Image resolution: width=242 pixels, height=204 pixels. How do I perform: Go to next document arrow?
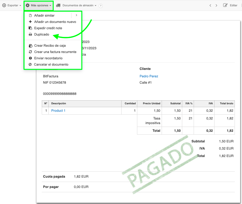pyautogui.click(x=217, y=5)
